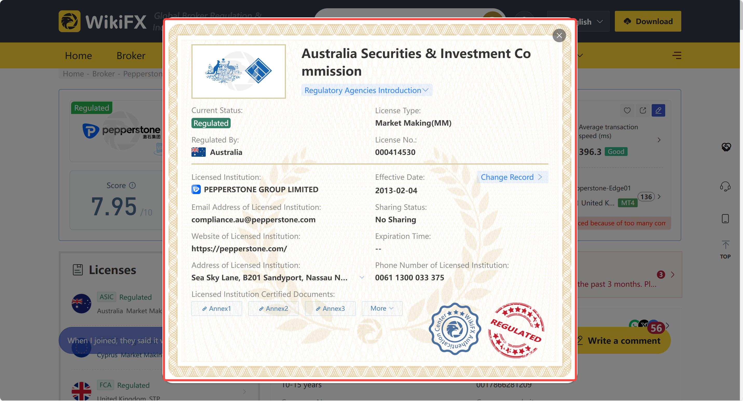
Task: Click the Licenses section icon
Action: [78, 270]
